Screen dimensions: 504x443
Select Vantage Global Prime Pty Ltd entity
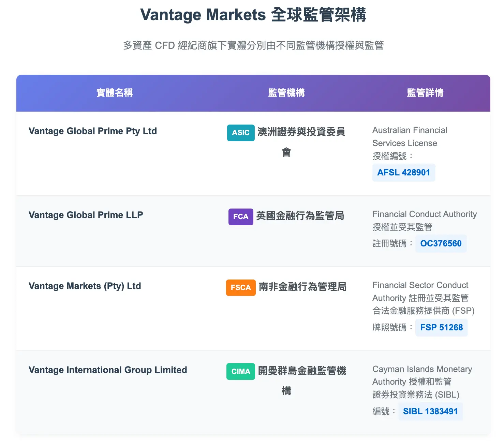93,131
